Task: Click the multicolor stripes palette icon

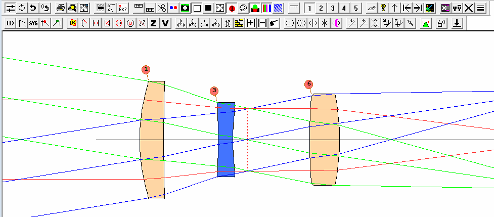Action: coord(266,8)
